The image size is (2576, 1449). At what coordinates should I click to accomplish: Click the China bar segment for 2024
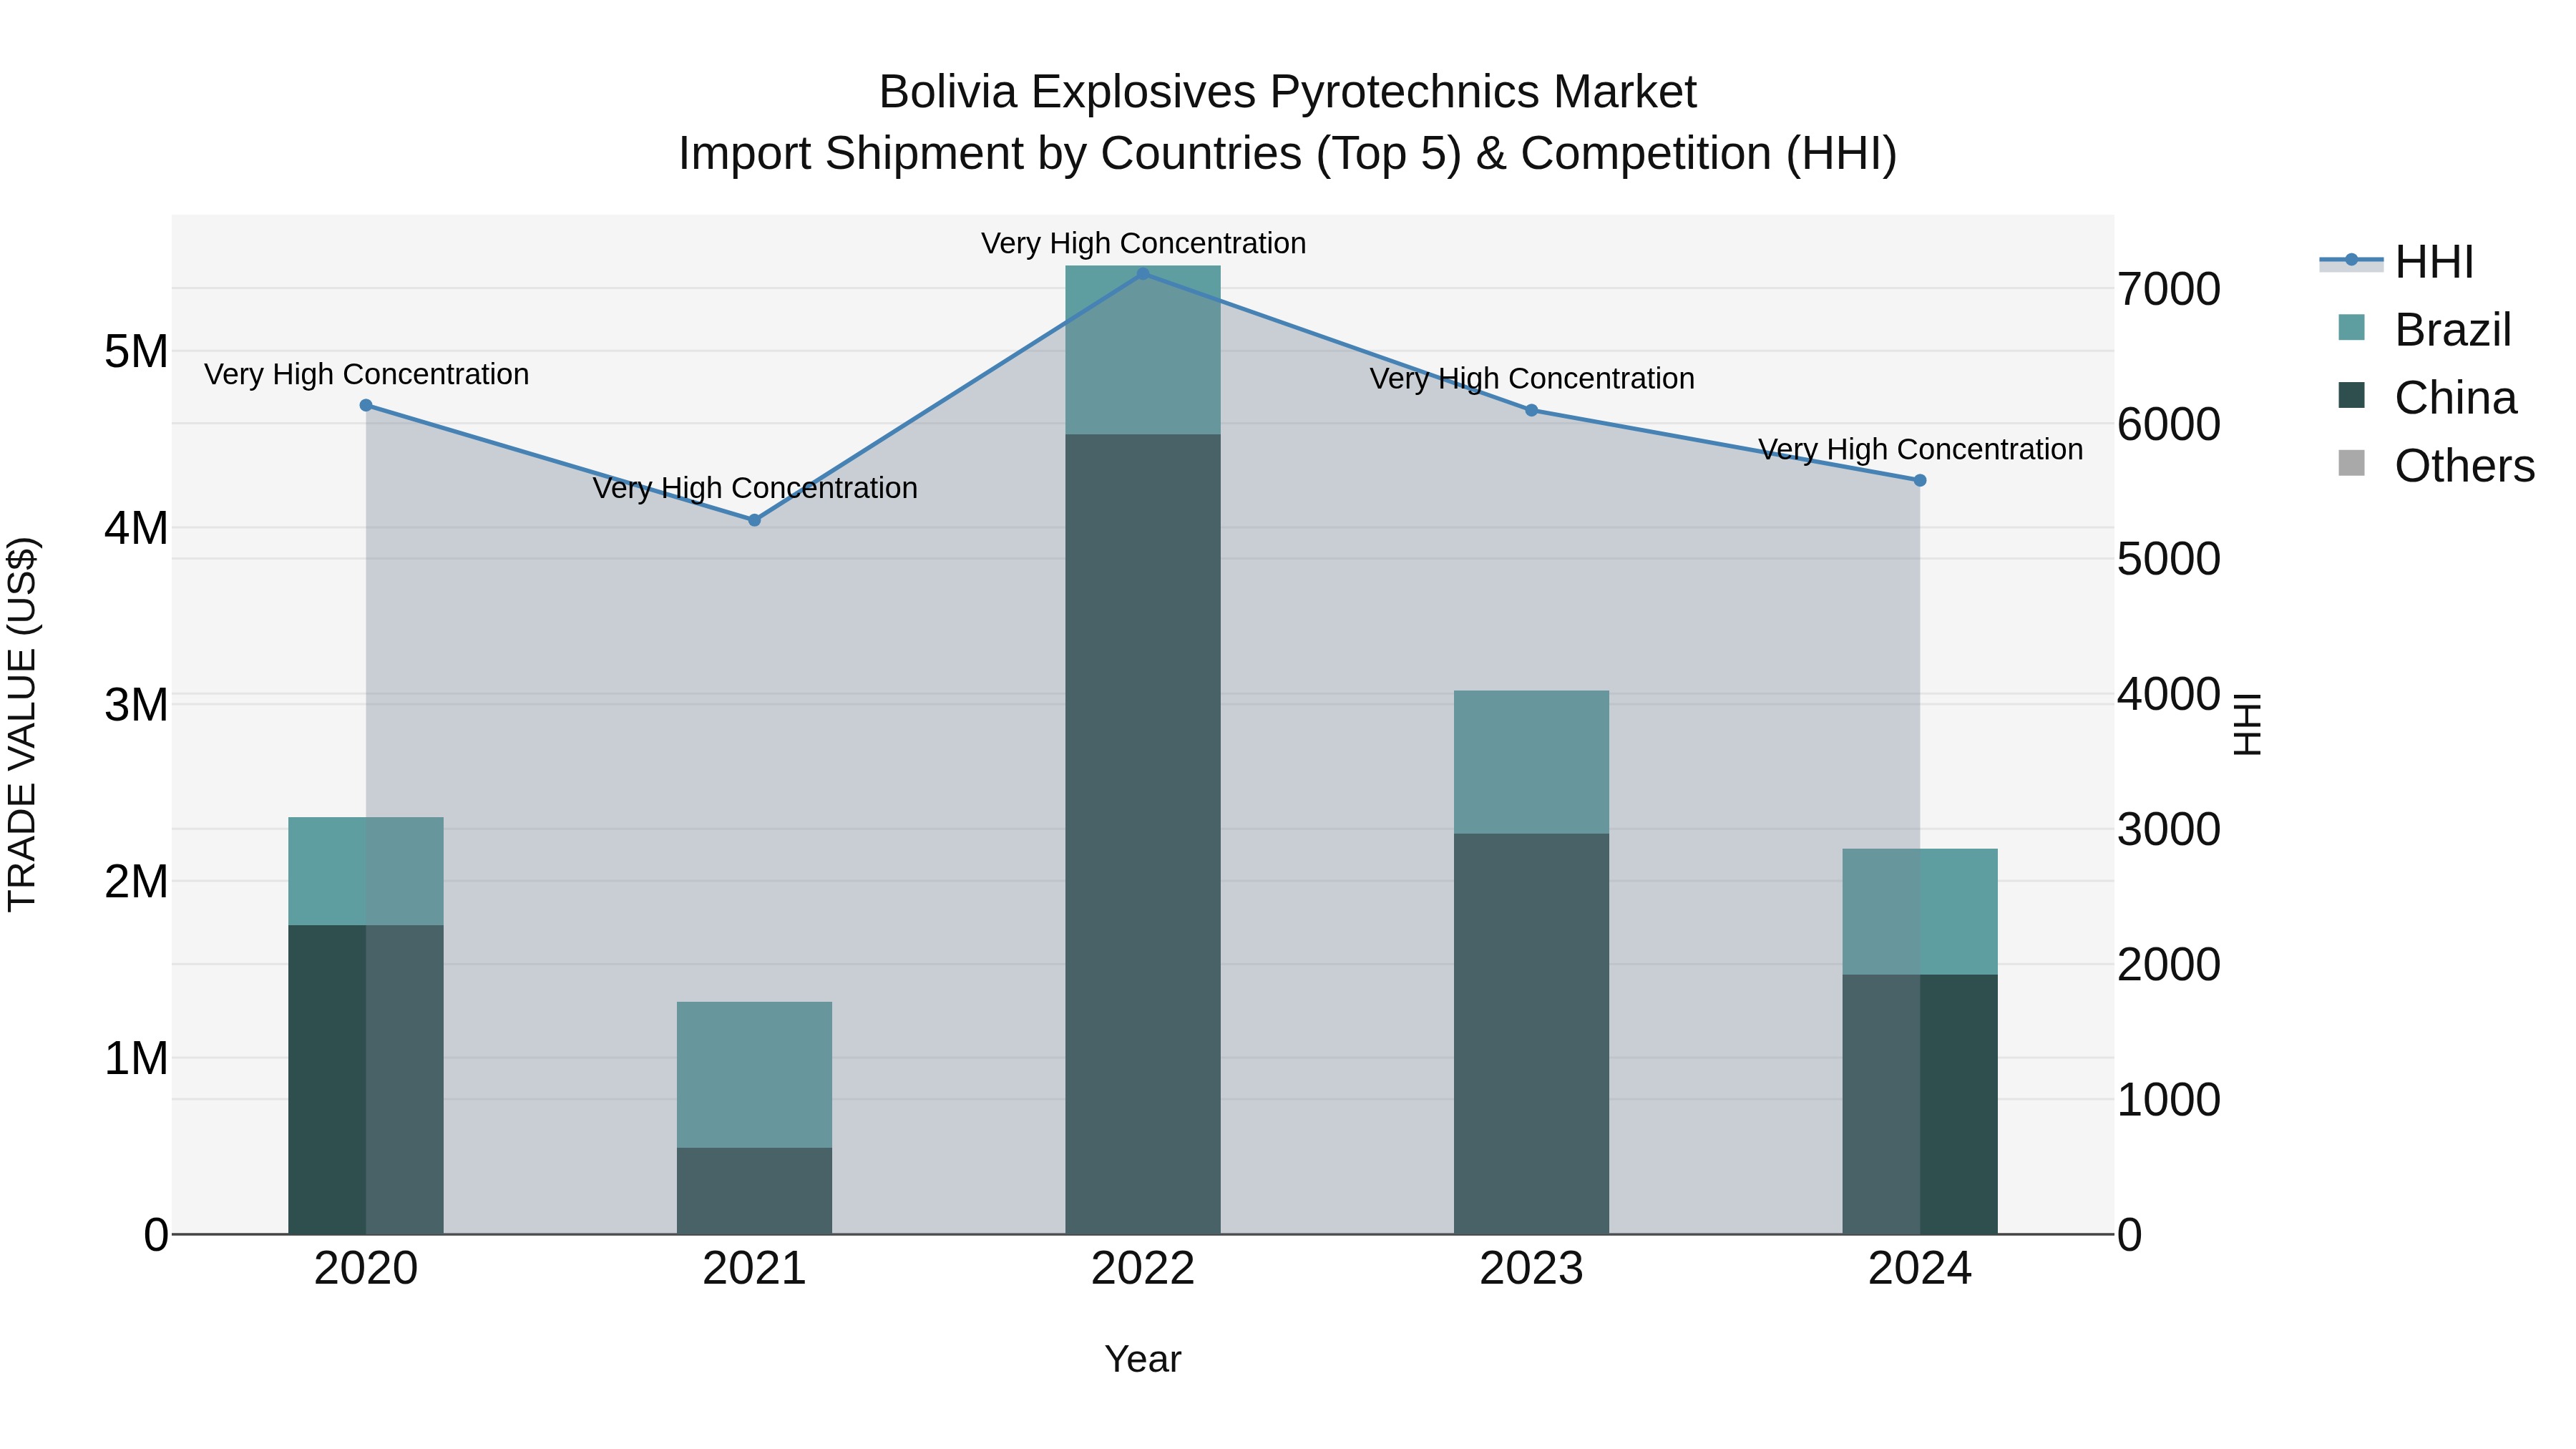[1920, 1104]
